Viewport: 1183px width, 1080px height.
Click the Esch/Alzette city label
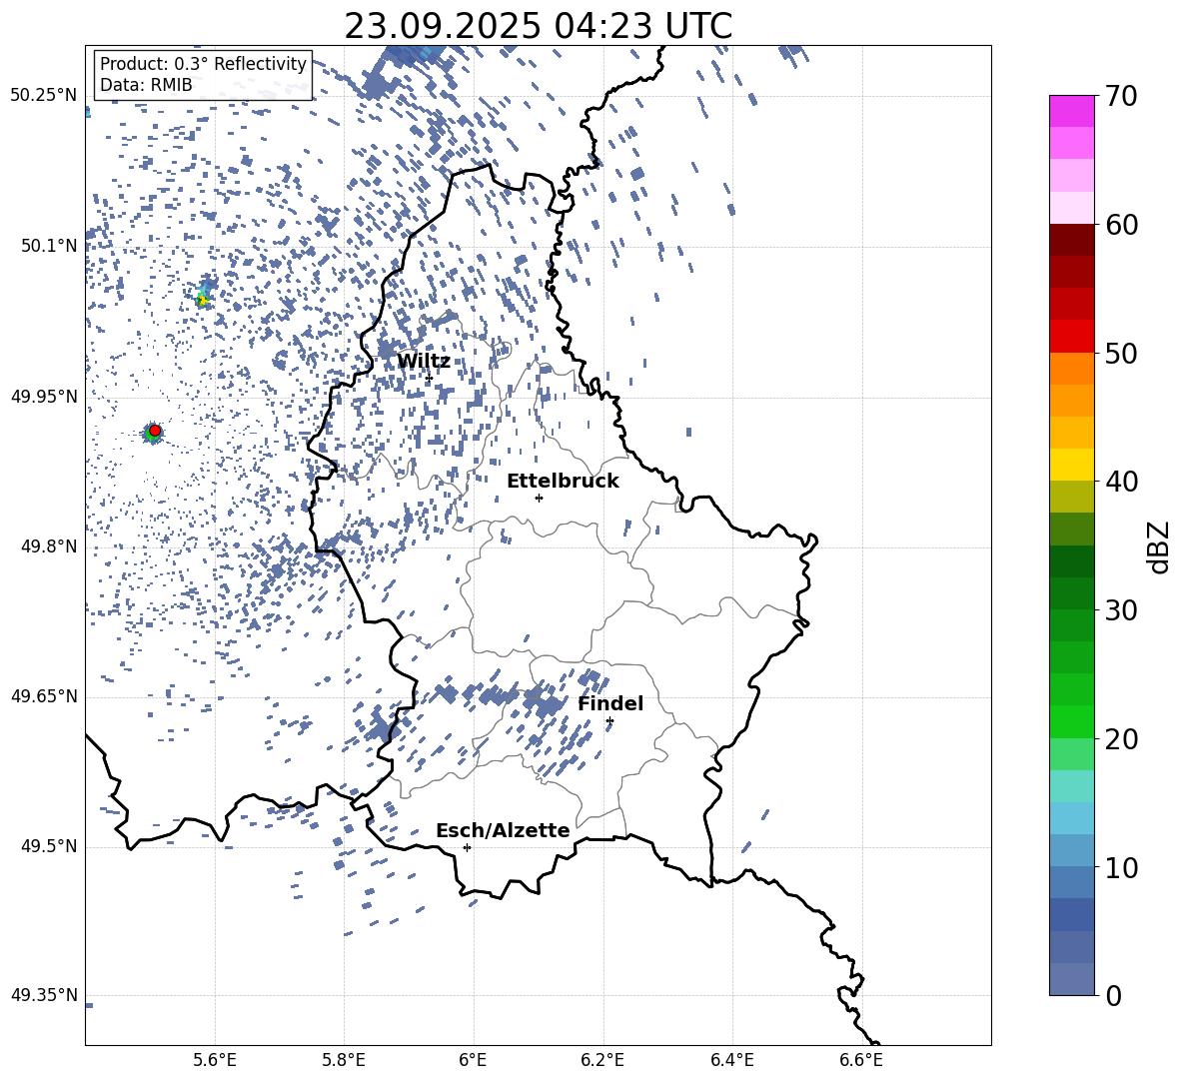503,830
